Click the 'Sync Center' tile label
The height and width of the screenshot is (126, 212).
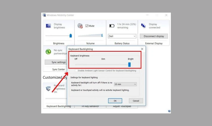[59, 69]
